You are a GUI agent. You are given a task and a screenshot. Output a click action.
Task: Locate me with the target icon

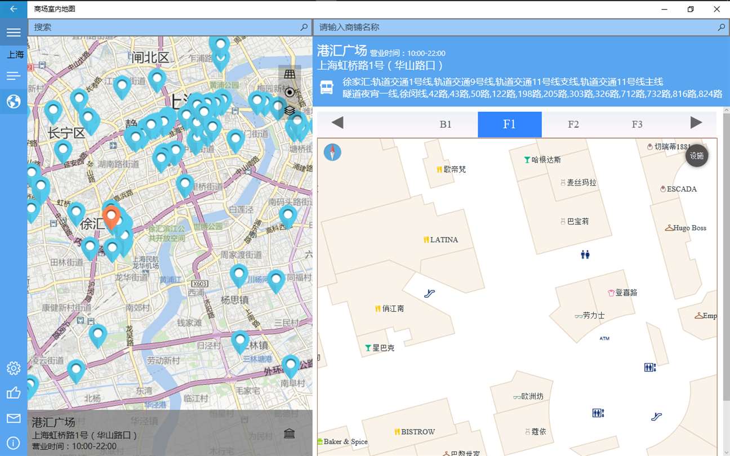click(x=290, y=92)
